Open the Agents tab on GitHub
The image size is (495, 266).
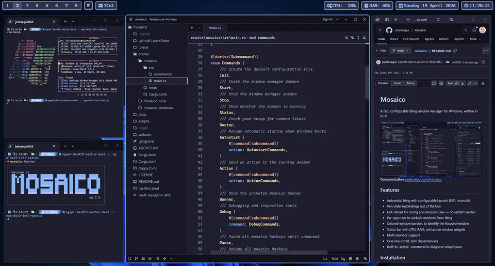coord(429,39)
